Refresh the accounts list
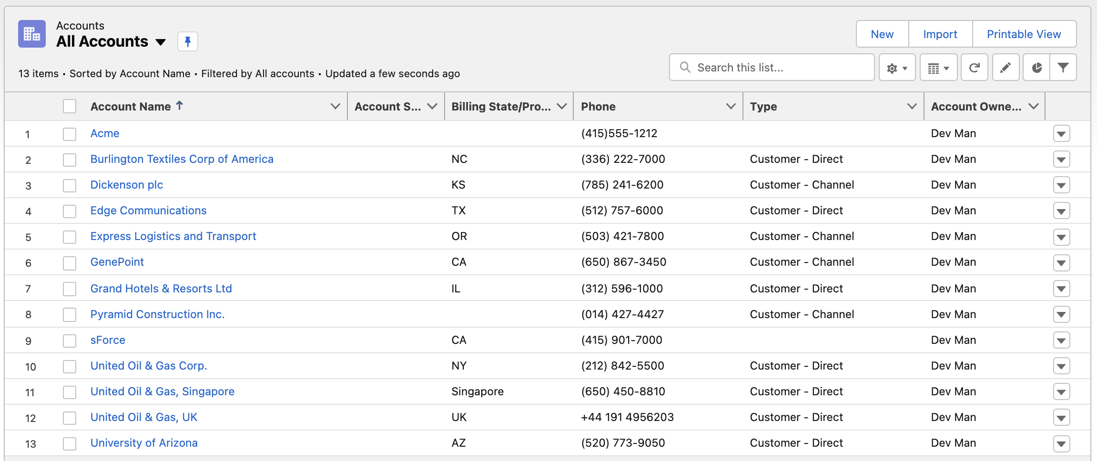The image size is (1097, 461). pos(975,68)
